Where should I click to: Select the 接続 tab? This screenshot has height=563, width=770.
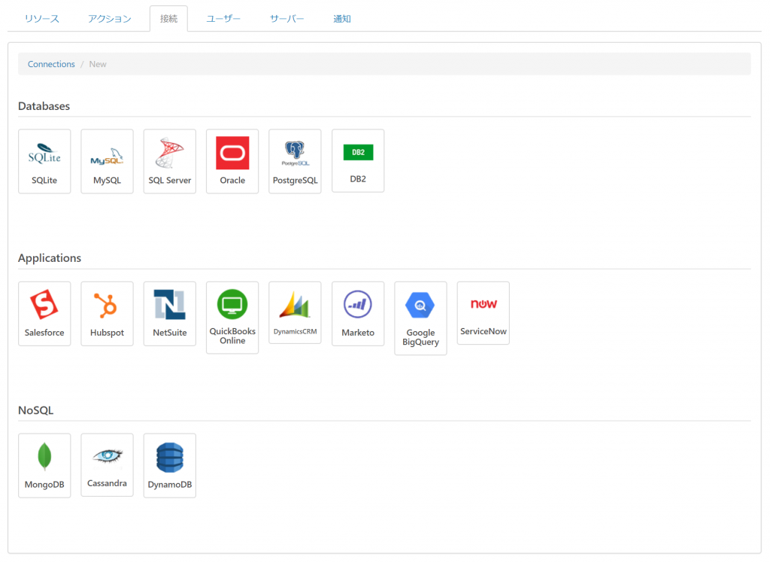tap(168, 19)
